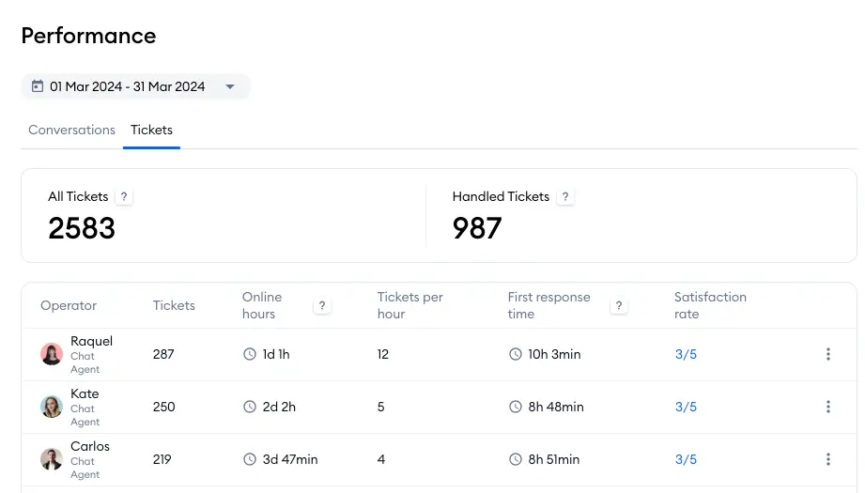This screenshot has height=493, width=865.
Task: Open Carlos's 3/5 satisfaction rate link
Action: [x=686, y=459]
